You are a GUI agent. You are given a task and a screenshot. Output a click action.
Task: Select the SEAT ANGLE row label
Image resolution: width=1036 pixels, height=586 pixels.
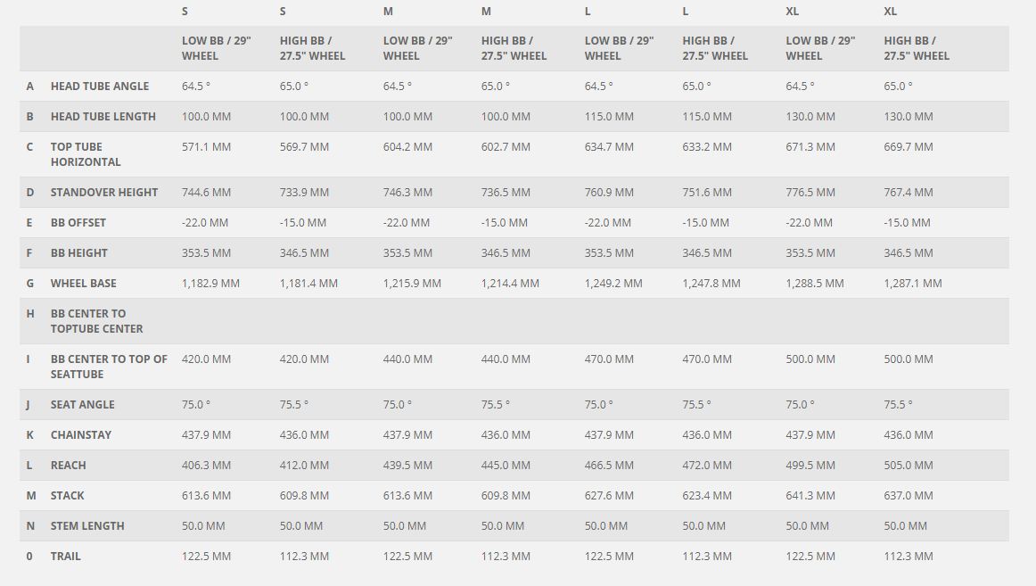(x=83, y=405)
